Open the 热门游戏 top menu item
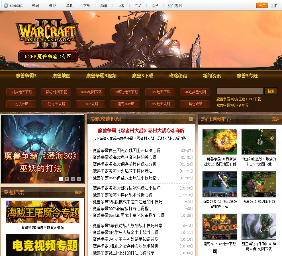This screenshot has height=256, width=282. click(175, 6)
